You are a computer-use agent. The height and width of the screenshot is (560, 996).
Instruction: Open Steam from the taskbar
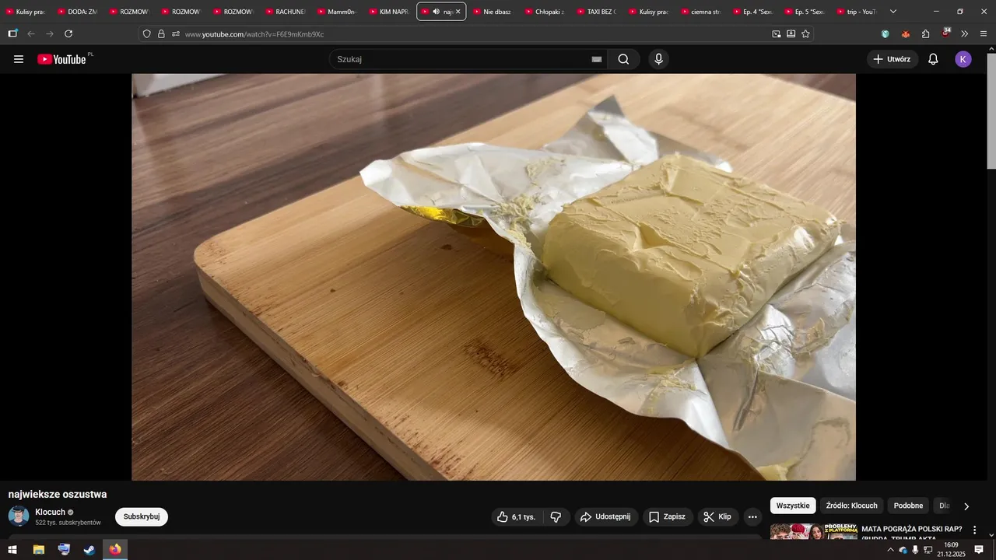point(89,550)
